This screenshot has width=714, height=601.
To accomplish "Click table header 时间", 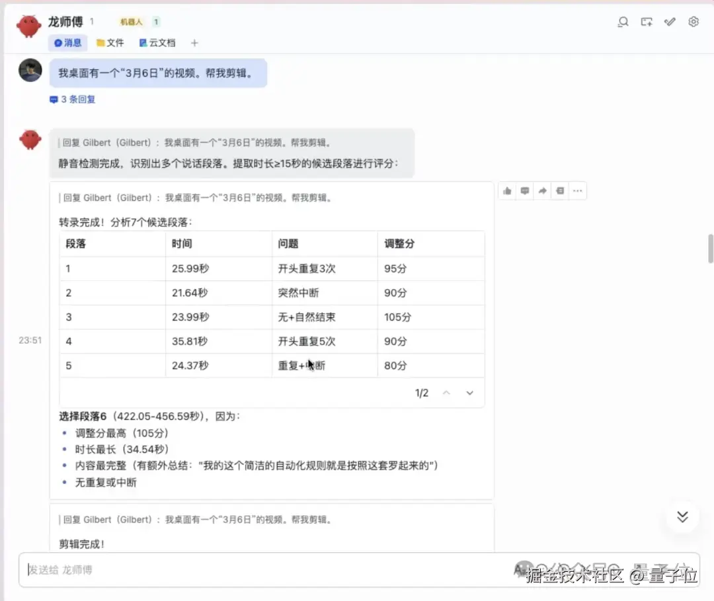I will [x=182, y=243].
